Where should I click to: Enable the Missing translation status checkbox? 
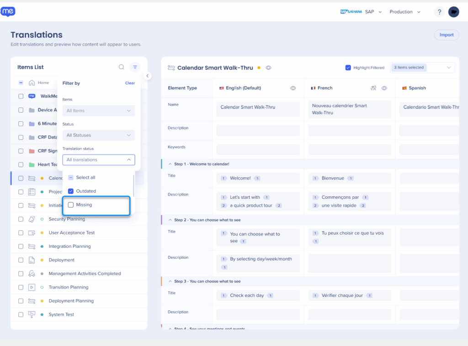coord(71,205)
